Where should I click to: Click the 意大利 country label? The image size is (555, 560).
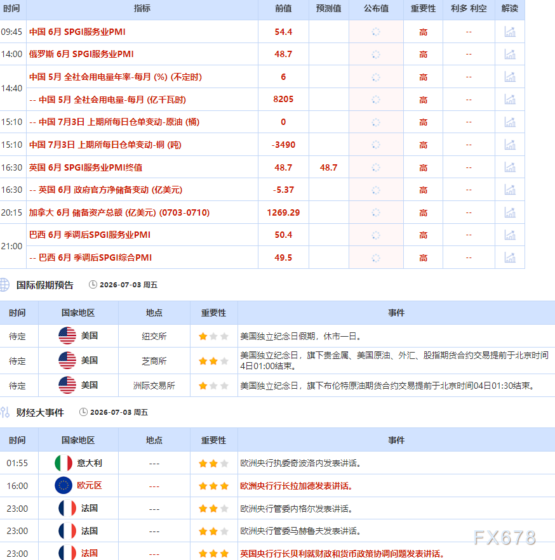coord(90,463)
